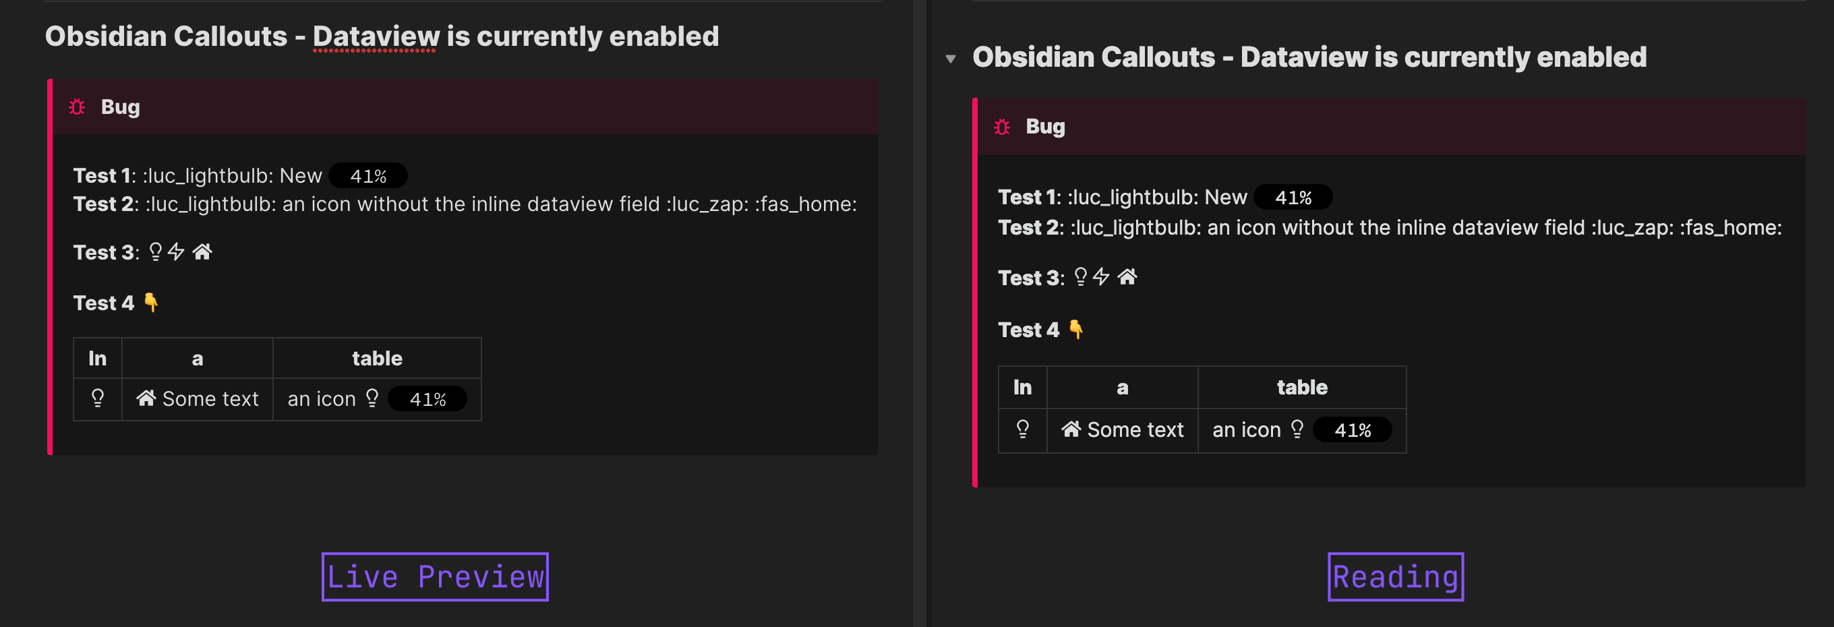Viewport: 1834px width, 627px height.
Task: Click the 'table' column header
Action: (377, 358)
